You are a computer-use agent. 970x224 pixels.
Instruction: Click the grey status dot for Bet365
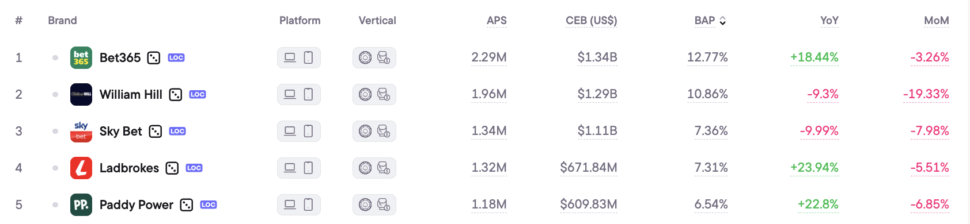coord(55,57)
